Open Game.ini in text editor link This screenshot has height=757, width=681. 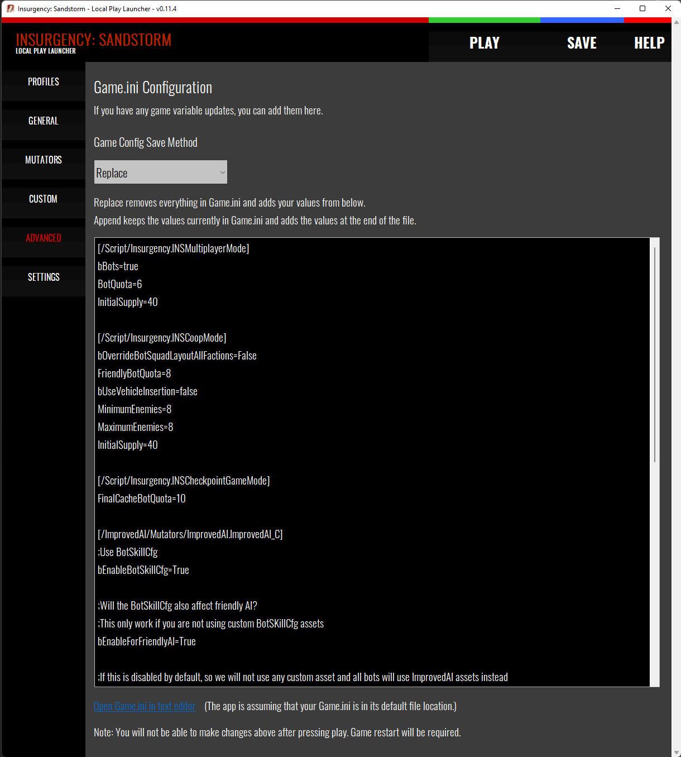[x=145, y=706]
